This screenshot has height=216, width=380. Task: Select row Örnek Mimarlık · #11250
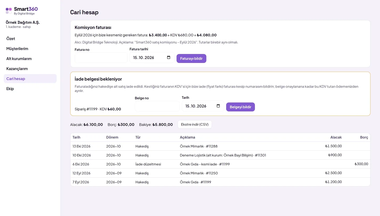(x=220, y=173)
